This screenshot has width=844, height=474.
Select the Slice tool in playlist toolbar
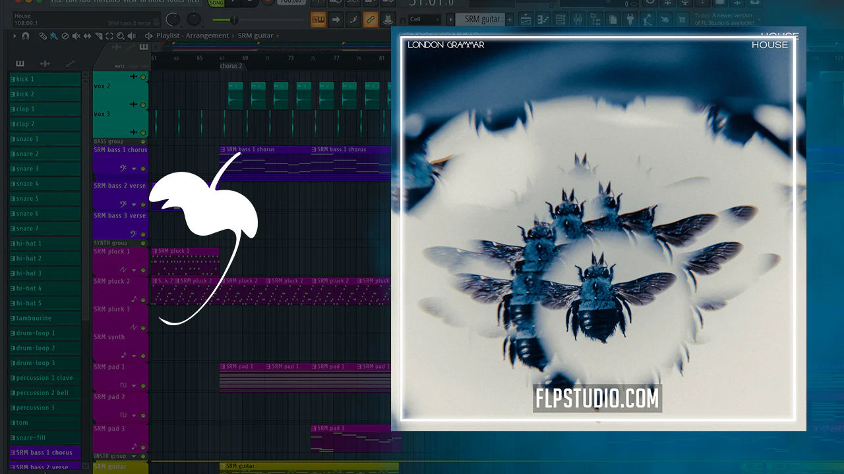coord(98,36)
